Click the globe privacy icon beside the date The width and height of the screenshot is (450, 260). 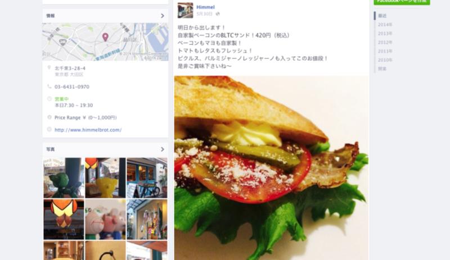pyautogui.click(x=218, y=14)
